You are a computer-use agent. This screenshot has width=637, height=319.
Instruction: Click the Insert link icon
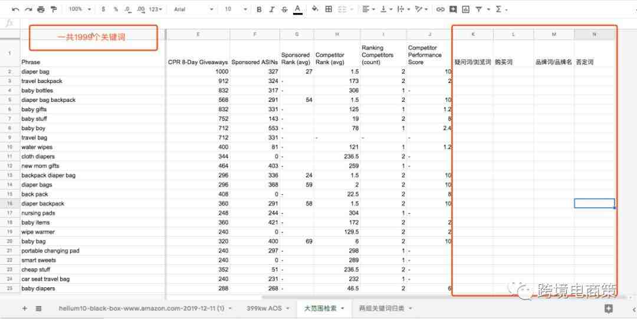click(440, 9)
